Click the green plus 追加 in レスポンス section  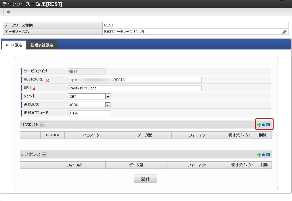[264, 155]
